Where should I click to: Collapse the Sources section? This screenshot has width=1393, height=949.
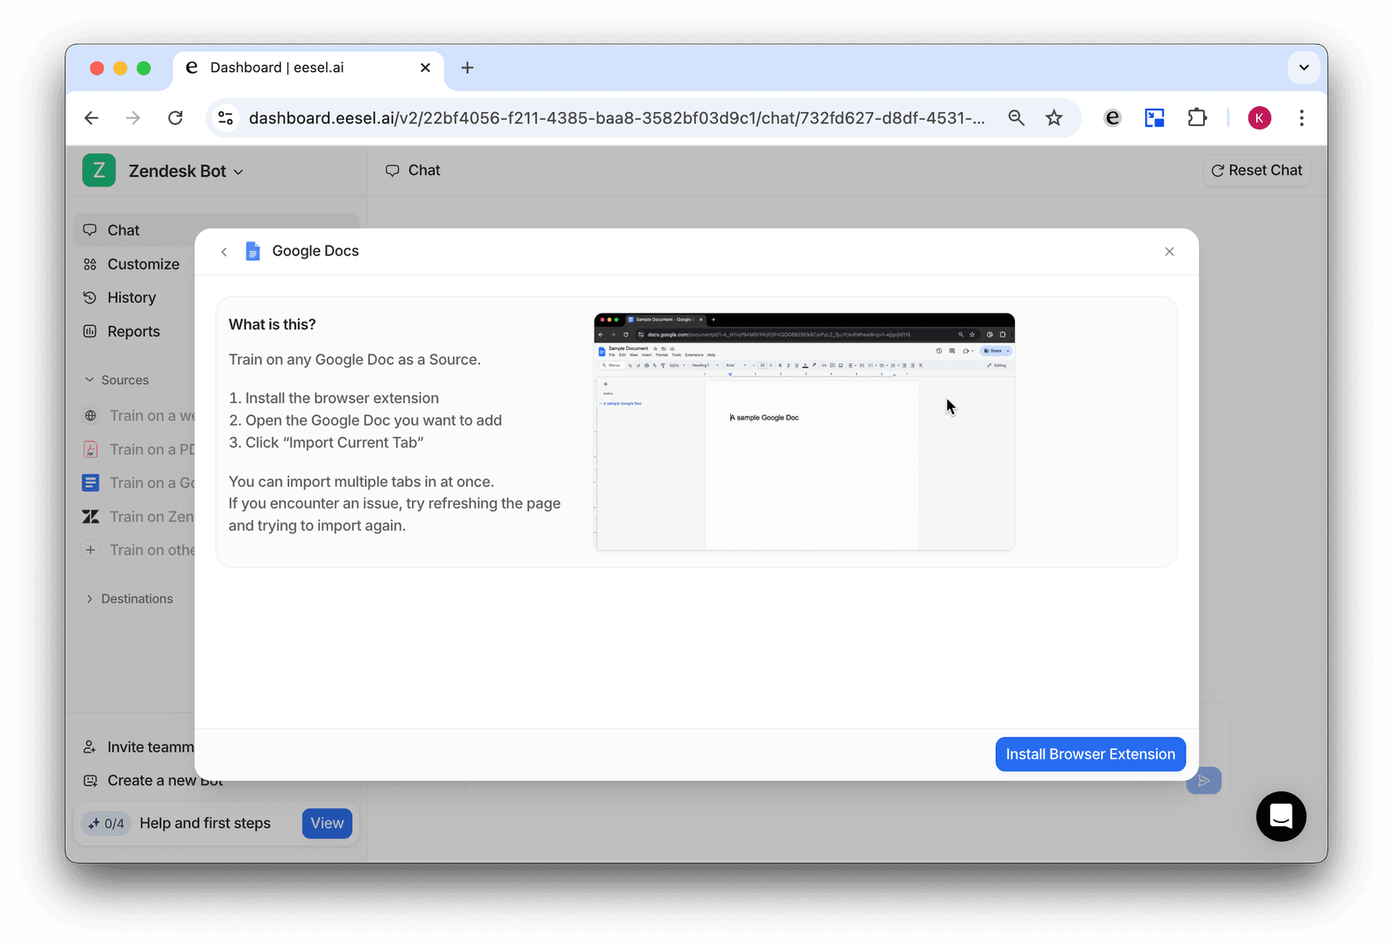(x=116, y=380)
